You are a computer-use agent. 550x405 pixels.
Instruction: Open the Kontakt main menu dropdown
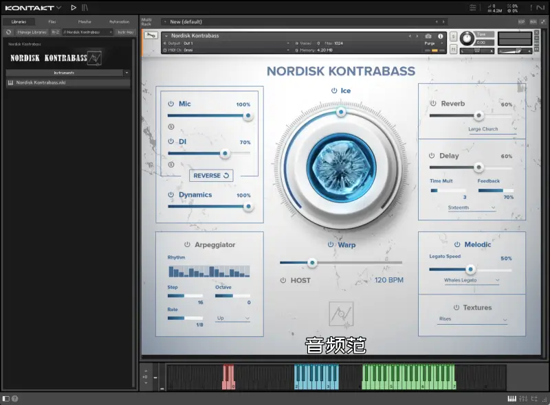click(x=58, y=8)
